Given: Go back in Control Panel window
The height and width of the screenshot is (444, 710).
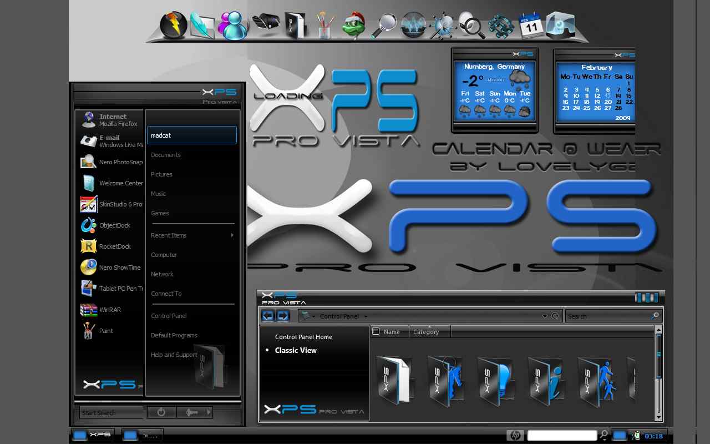Looking at the screenshot, I should (268, 316).
